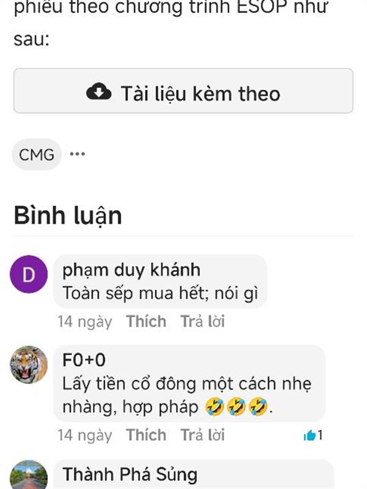Tap the blue thumbs-up like count
Screen dimensions: 367x489
[313, 435]
